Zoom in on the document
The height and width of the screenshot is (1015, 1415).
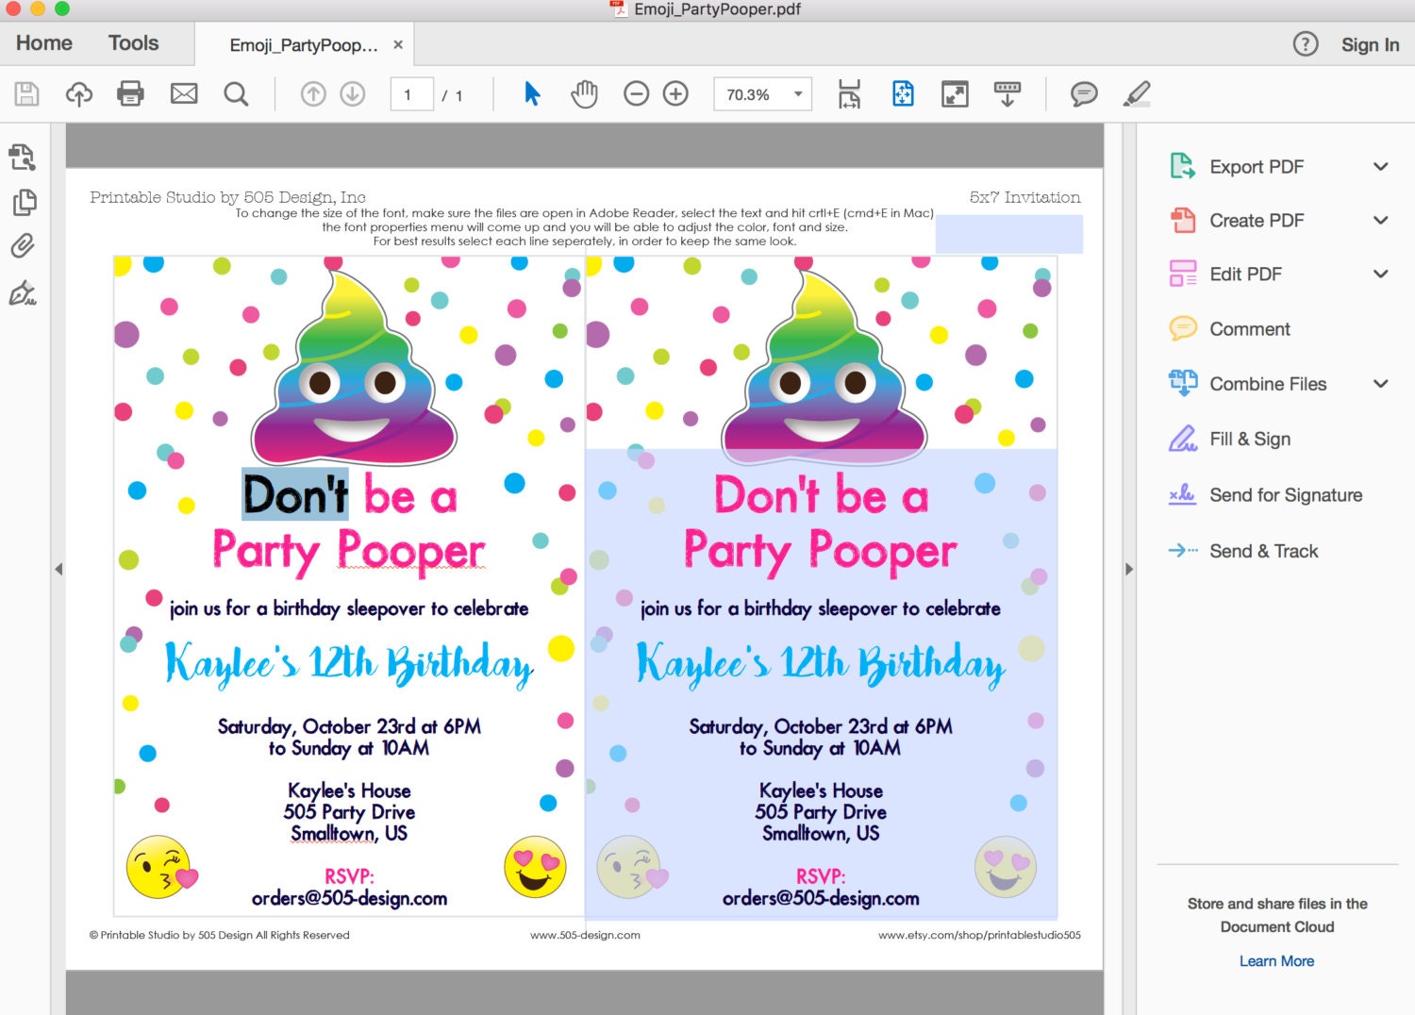[x=675, y=93]
